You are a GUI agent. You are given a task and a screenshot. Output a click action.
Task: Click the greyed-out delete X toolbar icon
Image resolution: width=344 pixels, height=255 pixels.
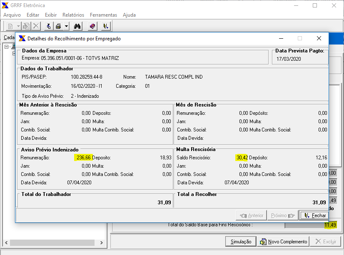pyautogui.click(x=36, y=26)
